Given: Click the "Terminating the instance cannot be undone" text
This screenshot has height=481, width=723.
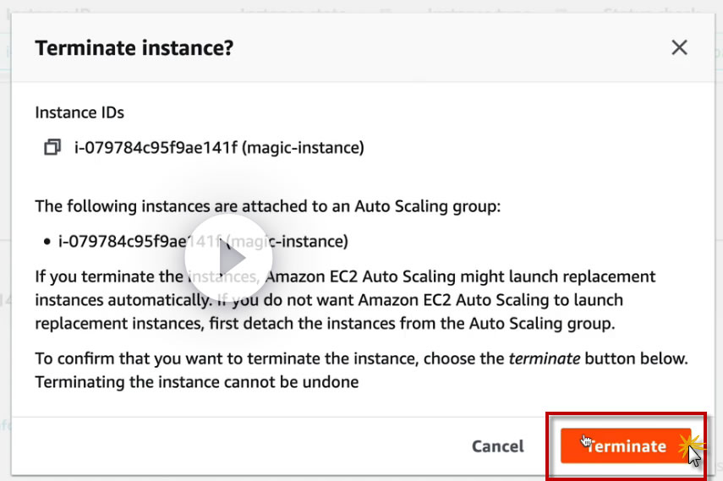Looking at the screenshot, I should click(x=197, y=382).
